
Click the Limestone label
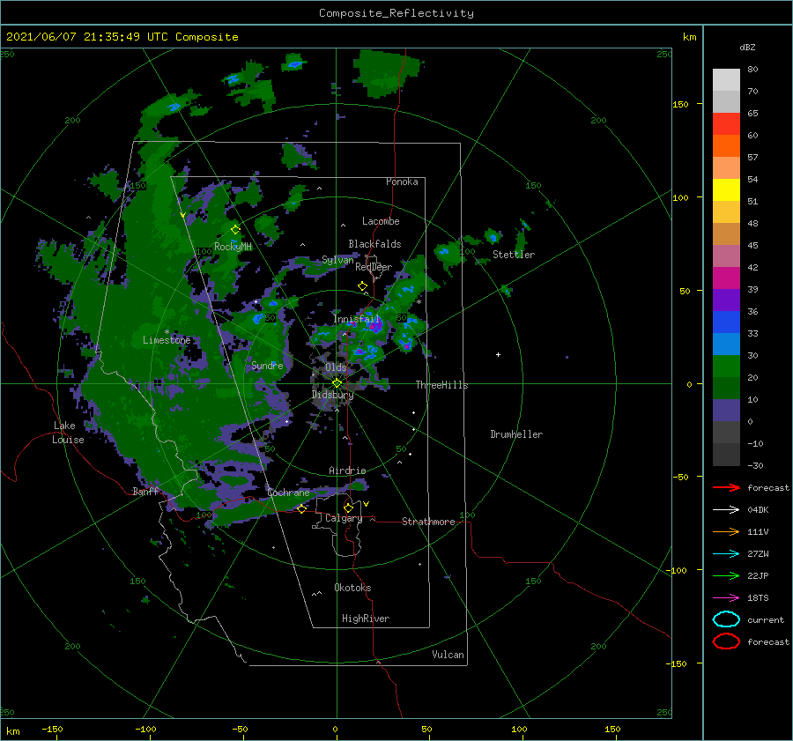(167, 340)
